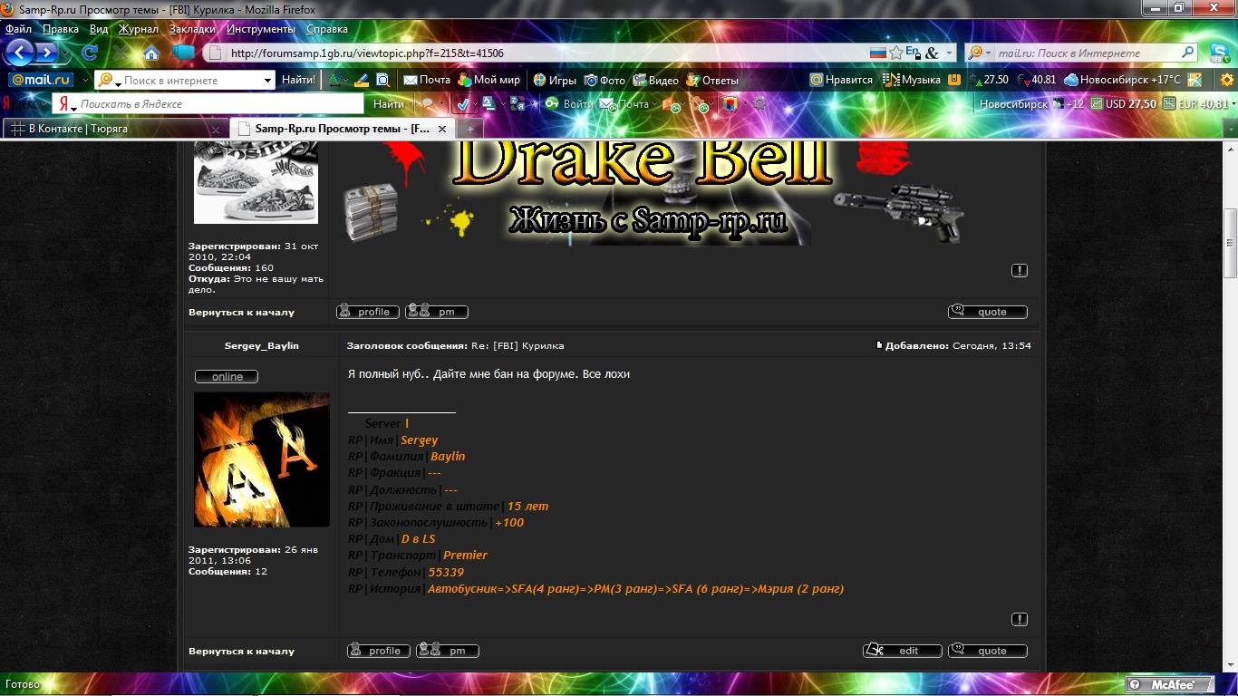This screenshot has width=1238, height=696.
Task: Click pm button under Sergey_Baylin post
Action: click(x=448, y=651)
